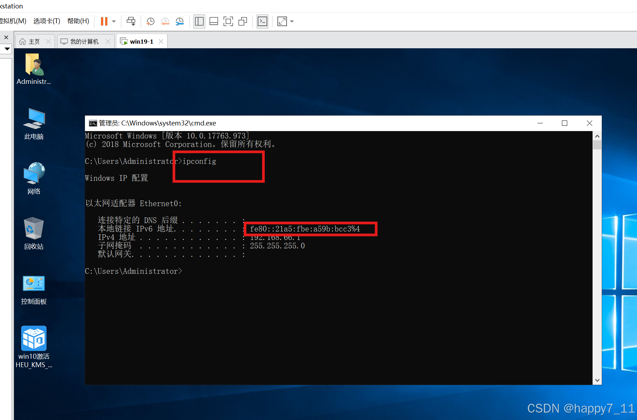Toggle the thumbnail bar view

[214, 21]
